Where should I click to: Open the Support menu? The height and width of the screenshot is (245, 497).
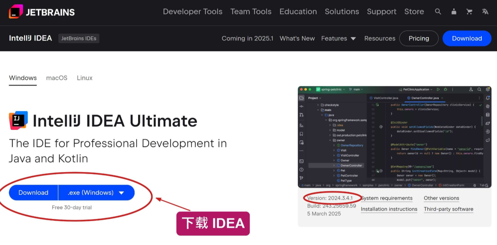381,12
